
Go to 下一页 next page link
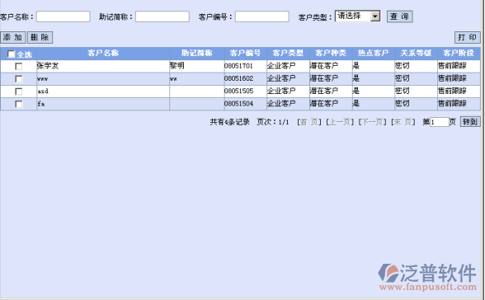click(373, 122)
